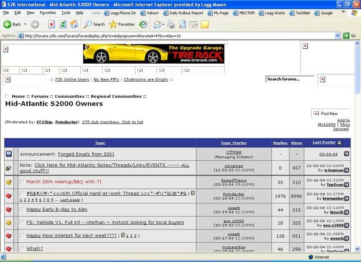Expand the Links bar overflow chevron

tap(343, 12)
